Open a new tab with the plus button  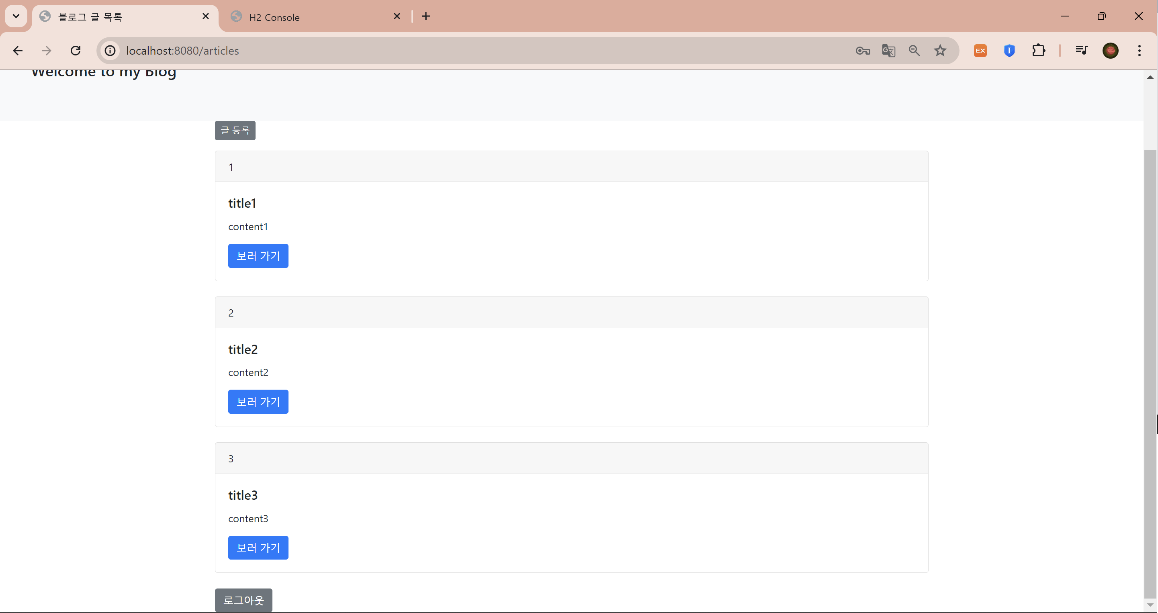pos(426,16)
